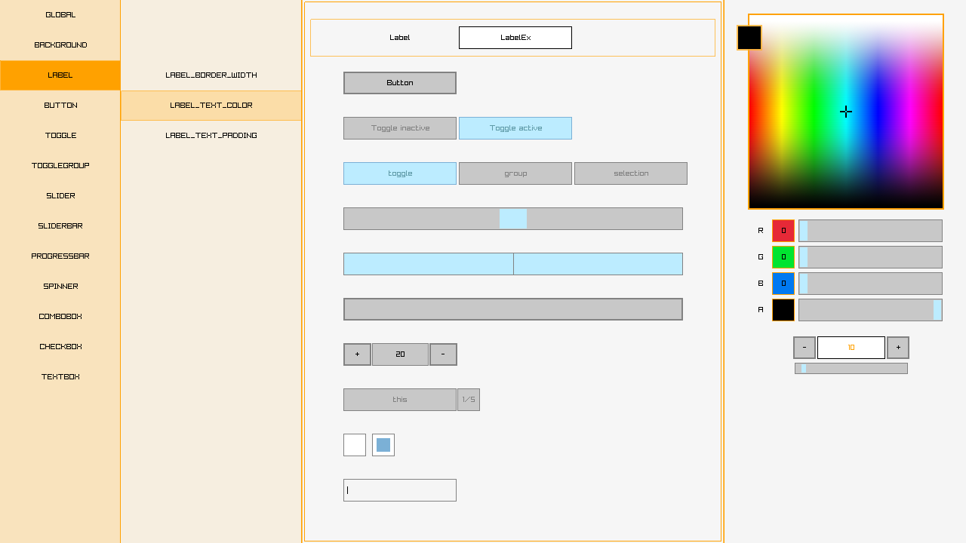Click the LabelEx box

pos(515,38)
